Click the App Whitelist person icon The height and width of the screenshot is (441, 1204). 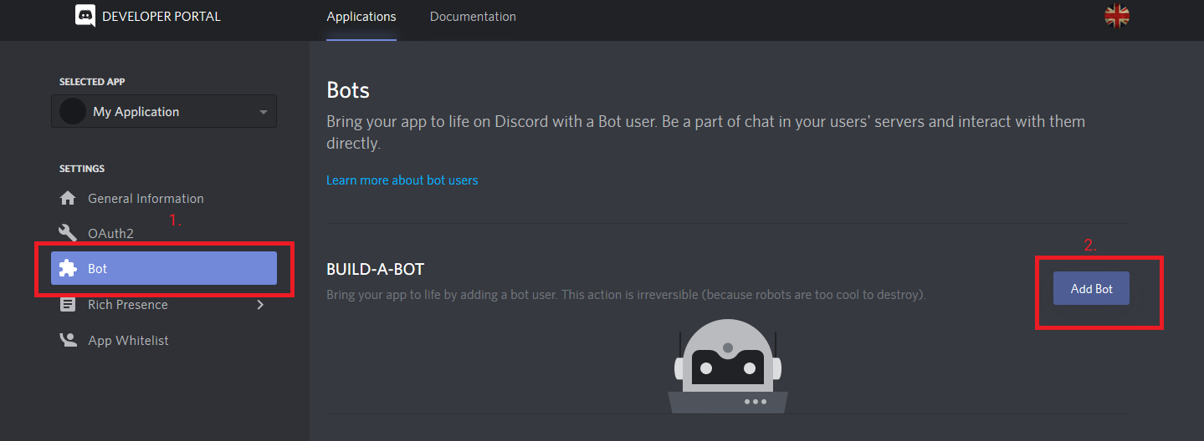pyautogui.click(x=68, y=340)
